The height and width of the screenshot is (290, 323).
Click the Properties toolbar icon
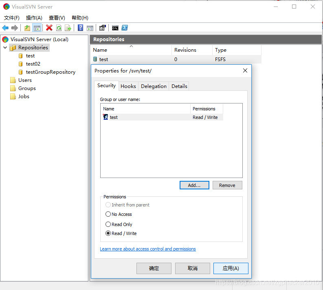point(102,28)
